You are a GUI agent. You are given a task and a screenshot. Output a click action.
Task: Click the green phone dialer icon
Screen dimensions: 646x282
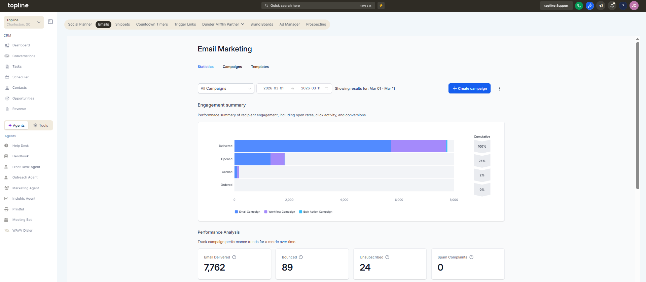coord(579,6)
